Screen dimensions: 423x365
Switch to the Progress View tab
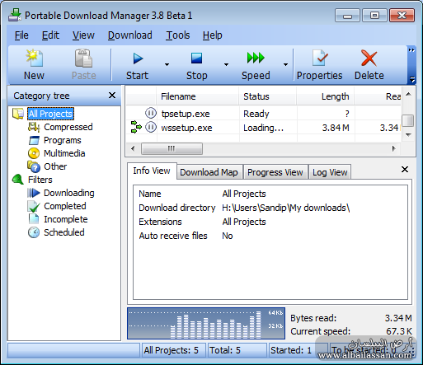click(275, 172)
